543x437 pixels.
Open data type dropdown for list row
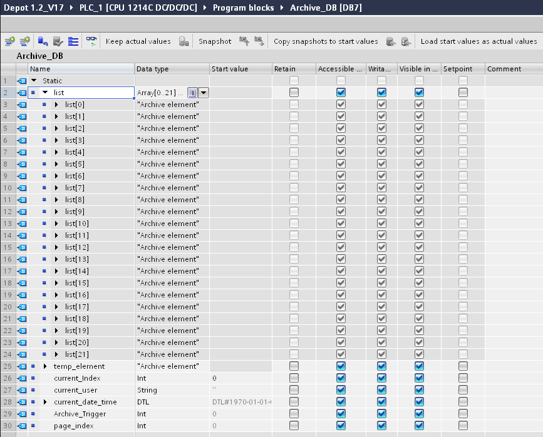[204, 93]
